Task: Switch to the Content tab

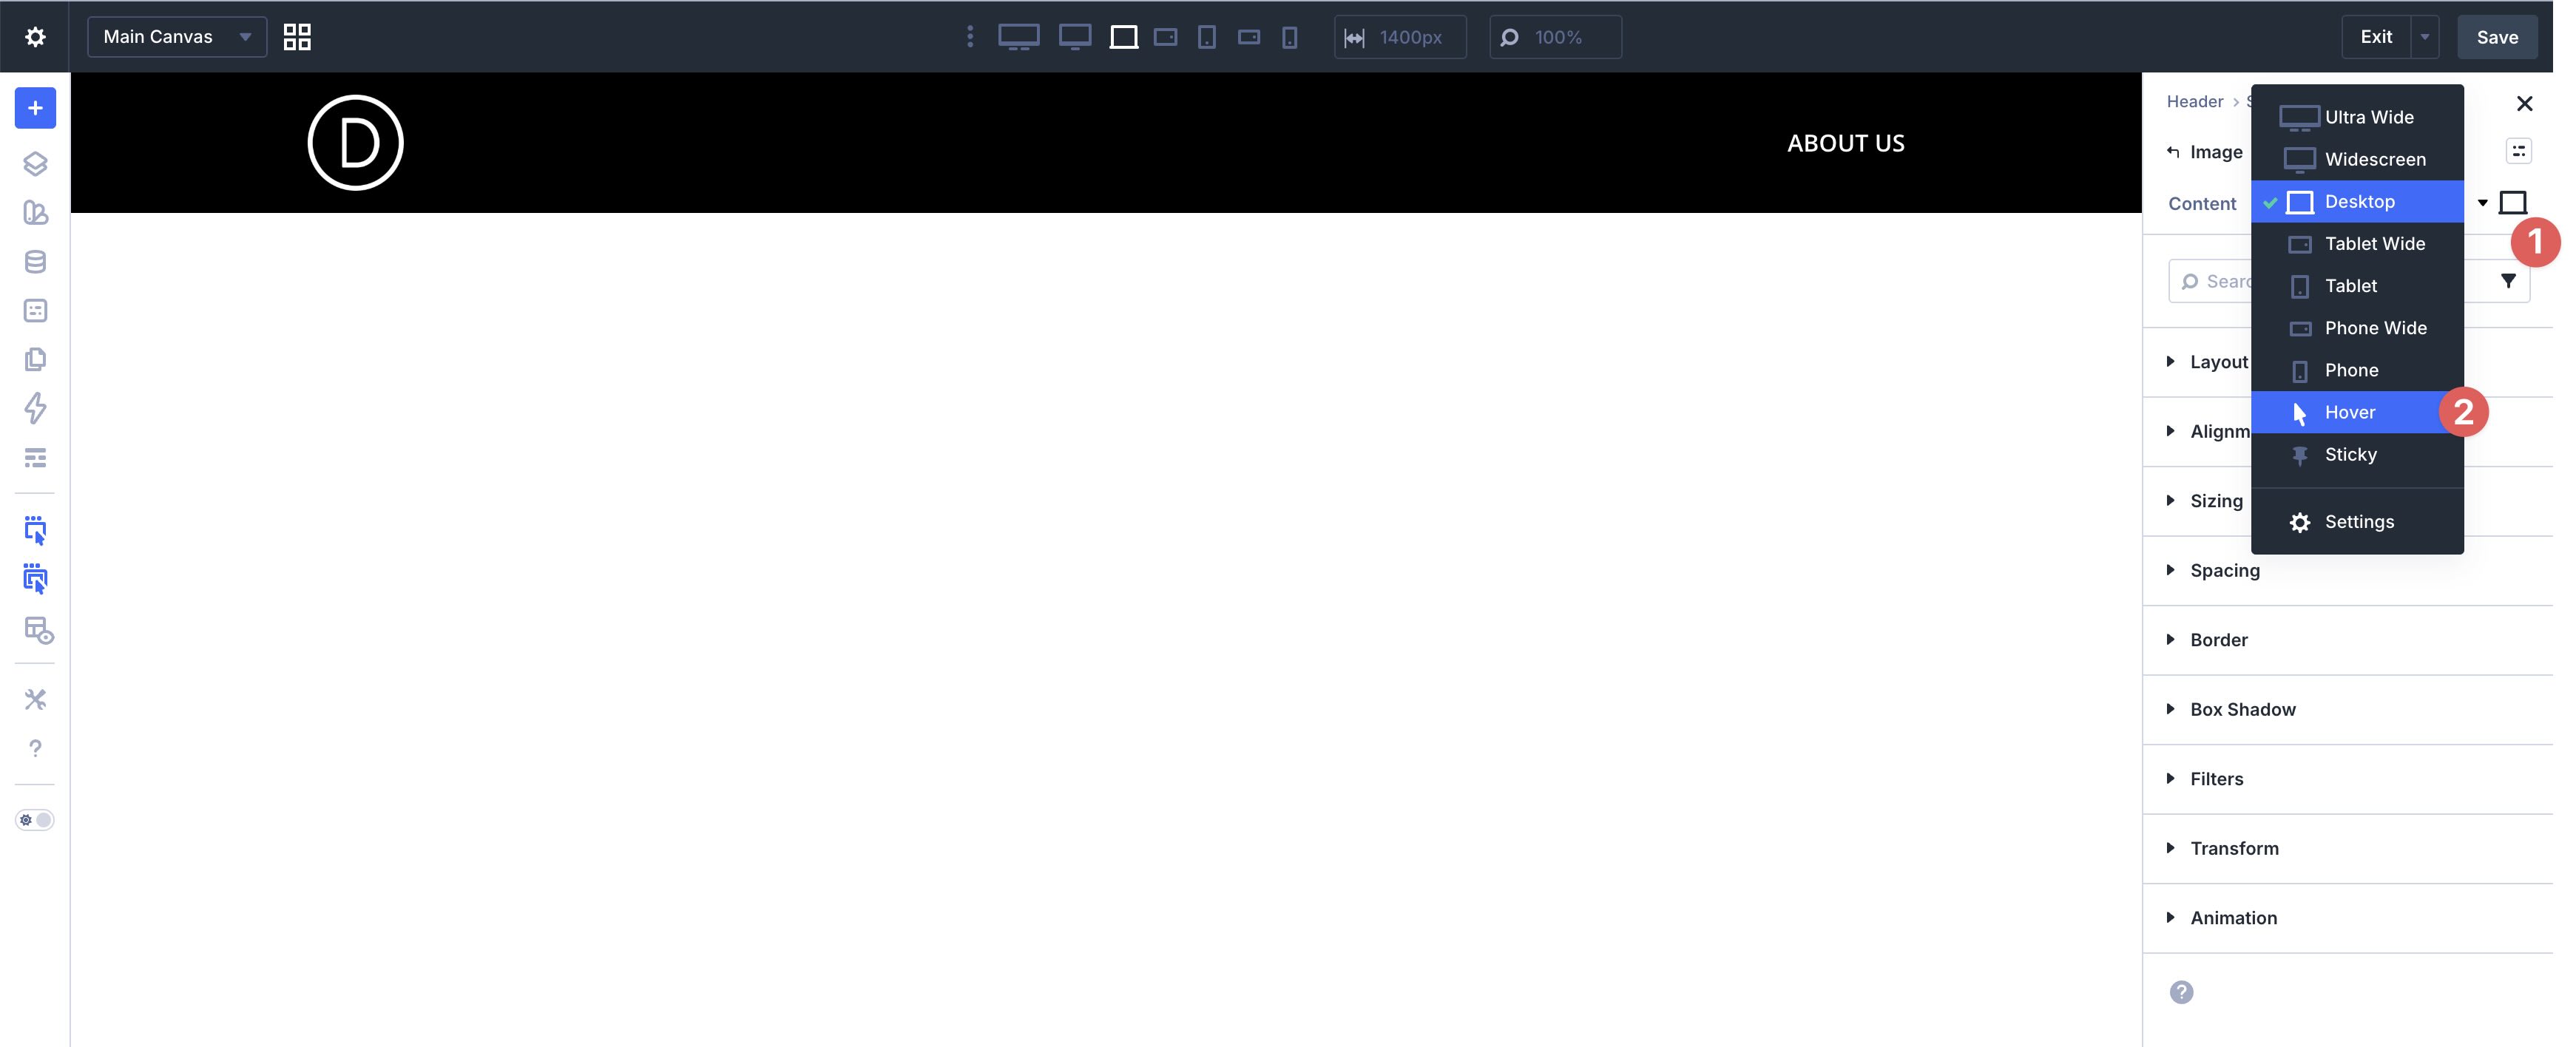Action: click(x=2200, y=203)
